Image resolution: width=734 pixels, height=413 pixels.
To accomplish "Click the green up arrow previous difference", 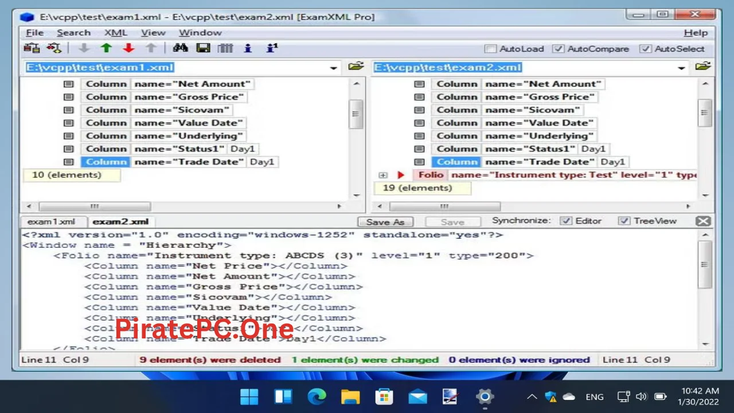I will [x=106, y=48].
